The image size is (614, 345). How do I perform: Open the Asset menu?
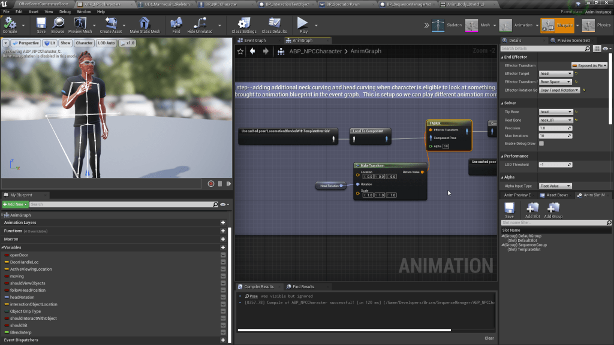tap(34, 11)
